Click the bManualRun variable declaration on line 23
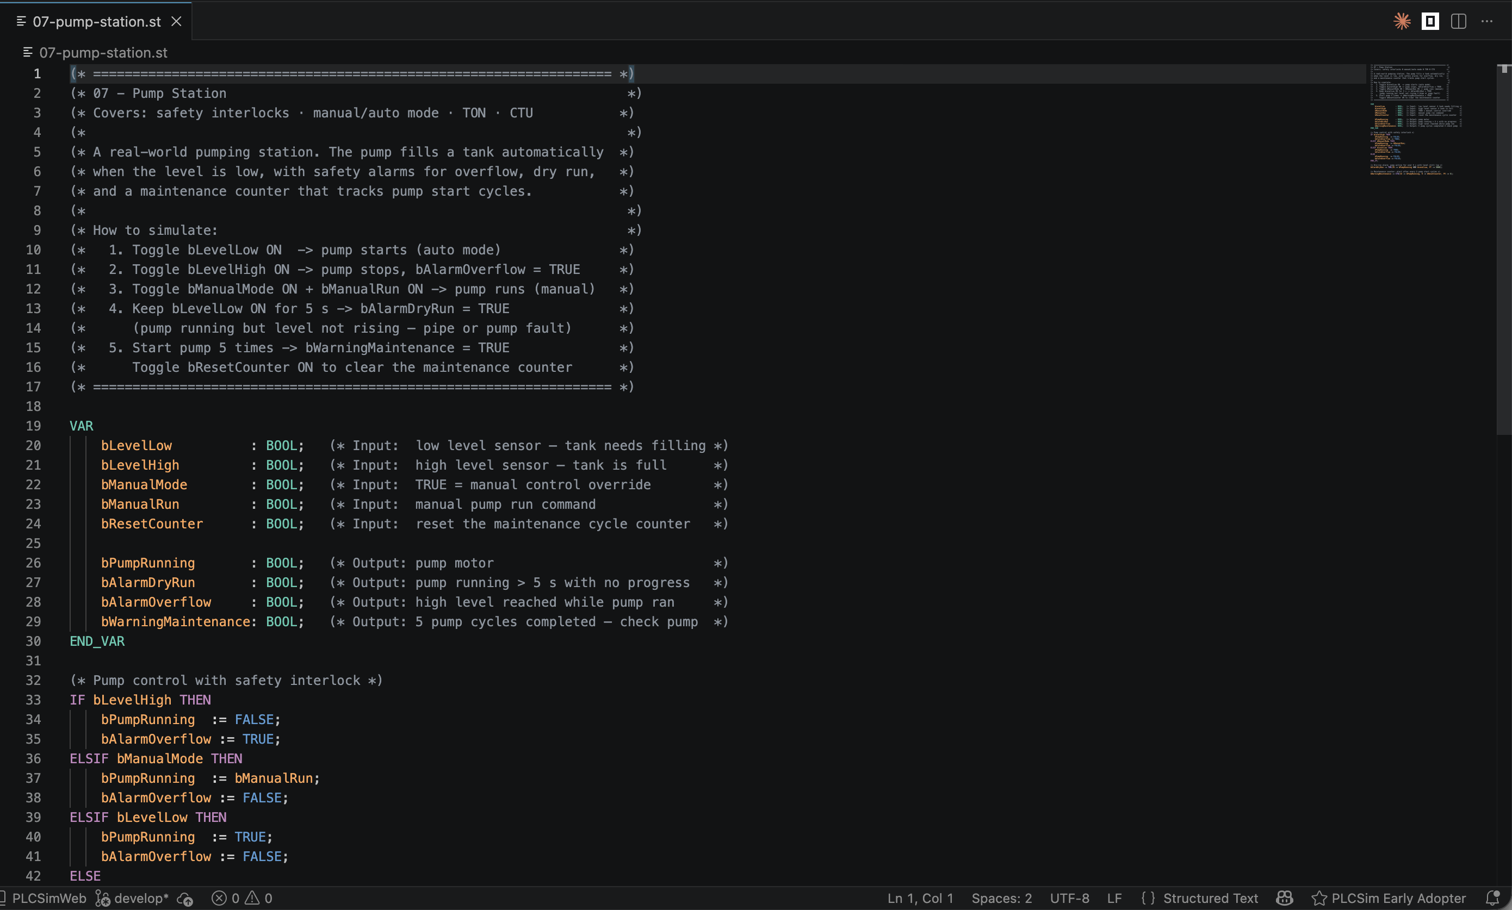This screenshot has height=910, width=1512. [140, 504]
